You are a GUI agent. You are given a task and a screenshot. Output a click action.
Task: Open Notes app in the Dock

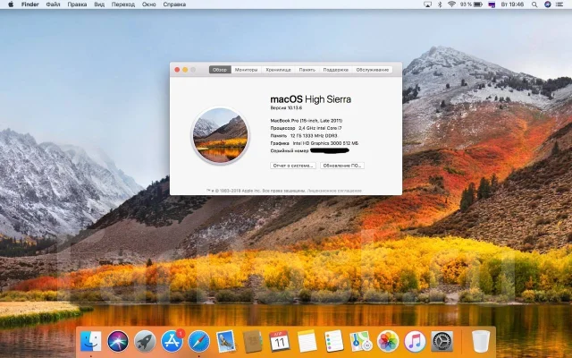(x=307, y=341)
